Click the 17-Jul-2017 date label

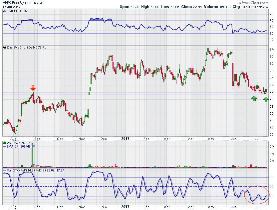click(x=12, y=6)
